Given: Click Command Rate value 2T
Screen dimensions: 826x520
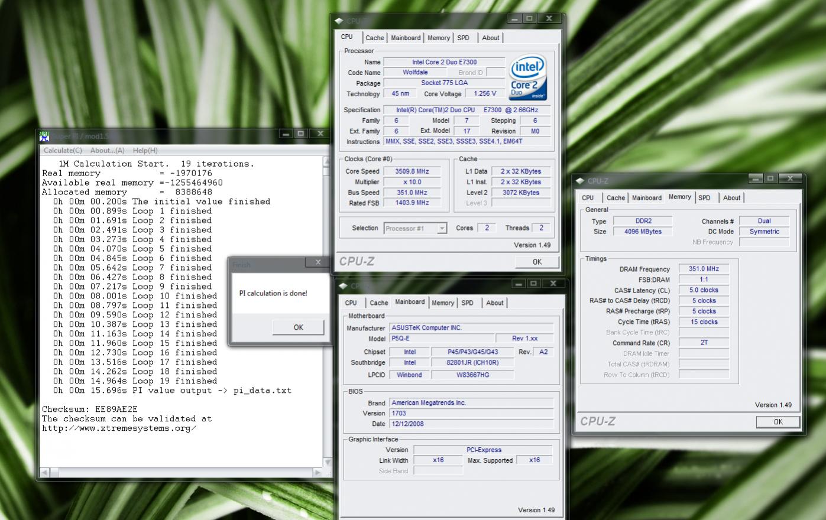Looking at the screenshot, I should tap(704, 343).
